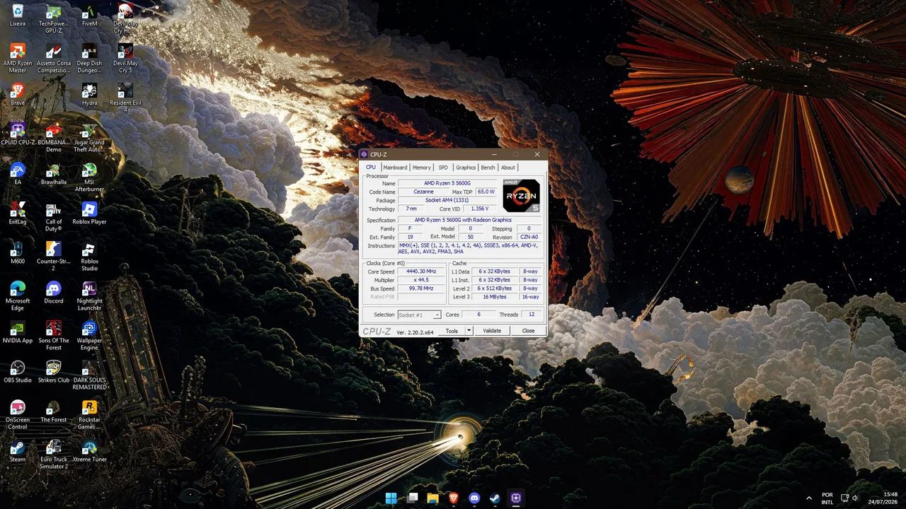Open the OnScreen Control shortcut
This screenshot has height=509, width=906.
pos(18,415)
